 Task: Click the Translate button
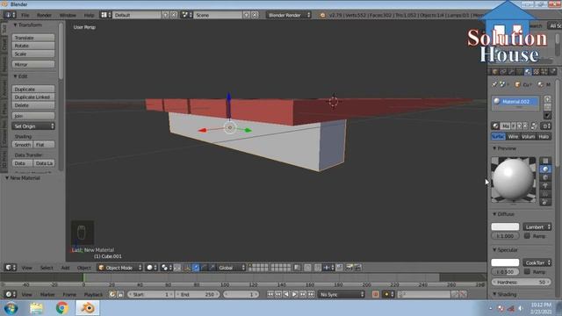[33, 38]
